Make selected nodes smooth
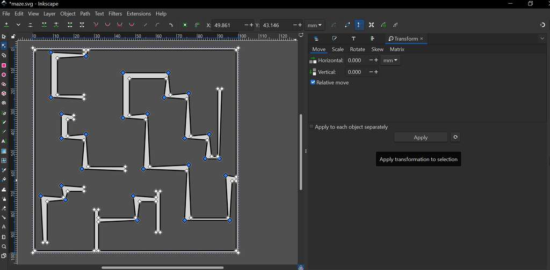This screenshot has width=550, height=270. coord(107,25)
